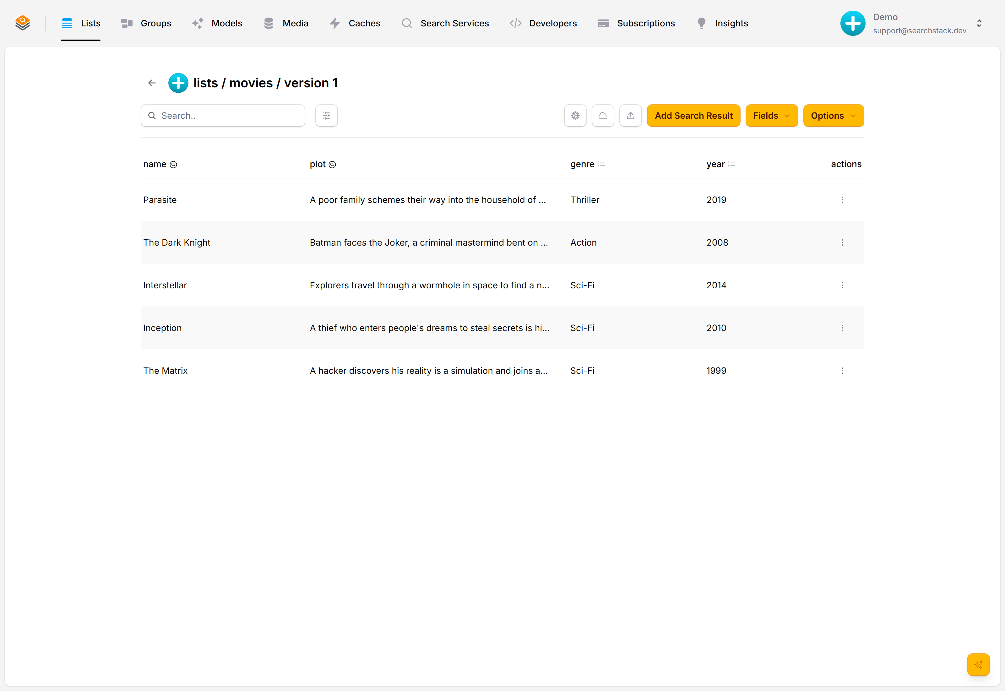Open actions menu for The Dark Knight
The height and width of the screenshot is (691, 1005).
coord(842,242)
